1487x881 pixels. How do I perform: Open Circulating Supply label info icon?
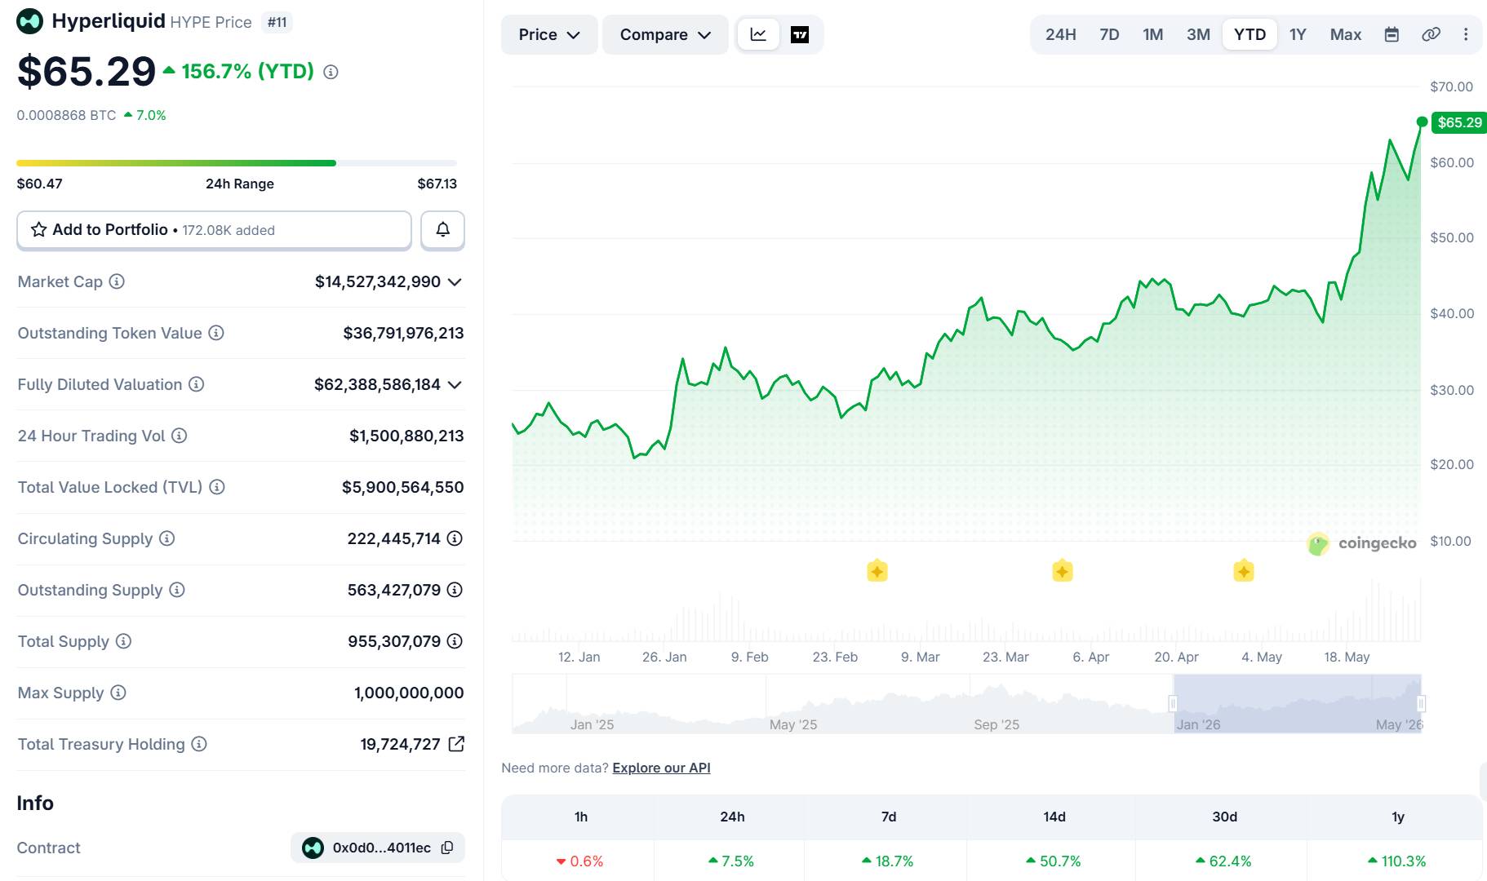(x=167, y=538)
